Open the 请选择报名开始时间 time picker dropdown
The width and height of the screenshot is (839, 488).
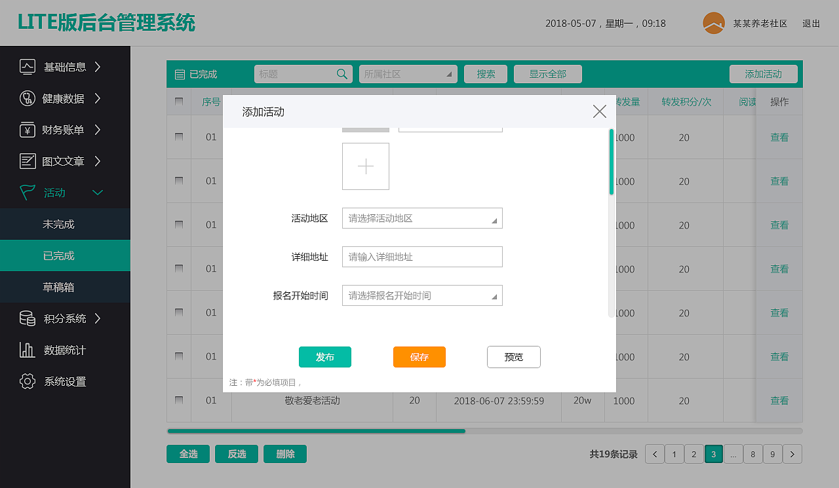(x=422, y=295)
